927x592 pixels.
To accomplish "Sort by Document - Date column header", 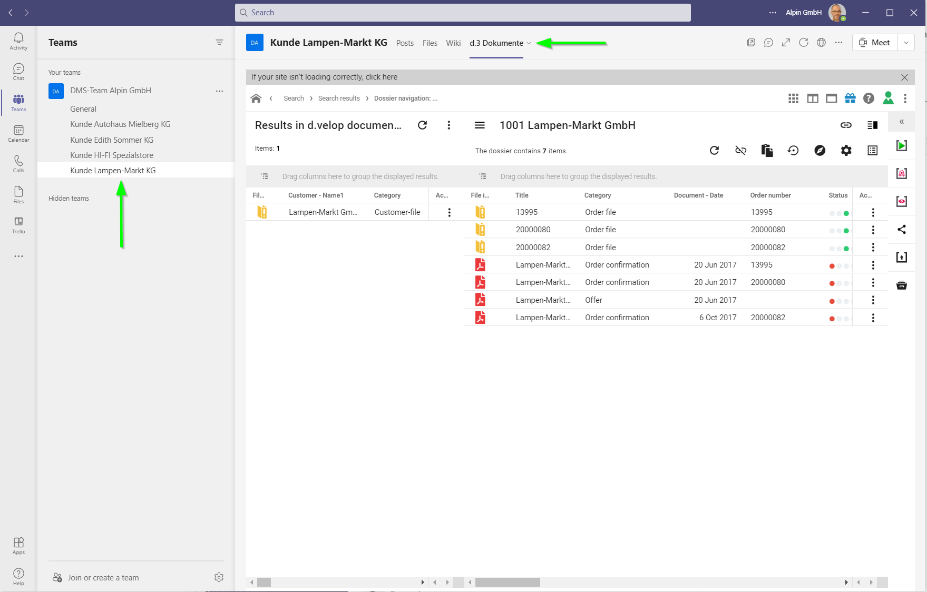I will click(698, 195).
